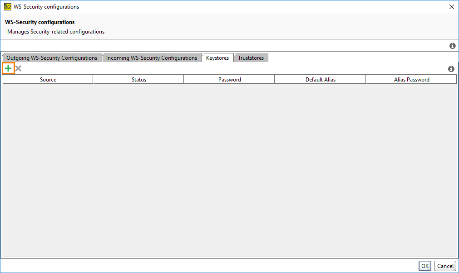459x273 pixels.
Task: Click the Alias Password column header
Action: 411,79
